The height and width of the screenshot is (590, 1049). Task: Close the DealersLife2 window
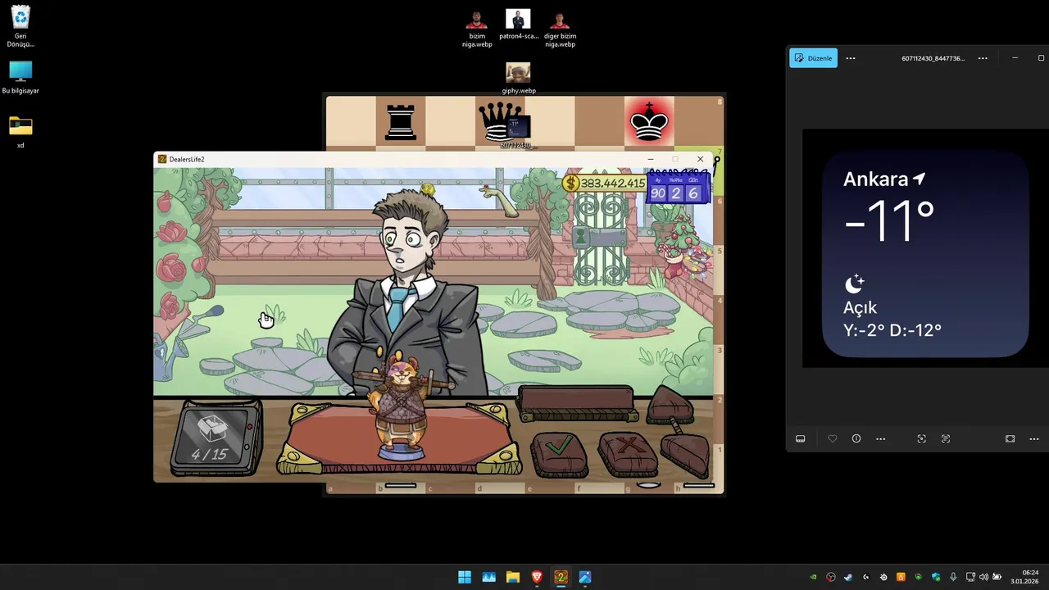point(700,159)
